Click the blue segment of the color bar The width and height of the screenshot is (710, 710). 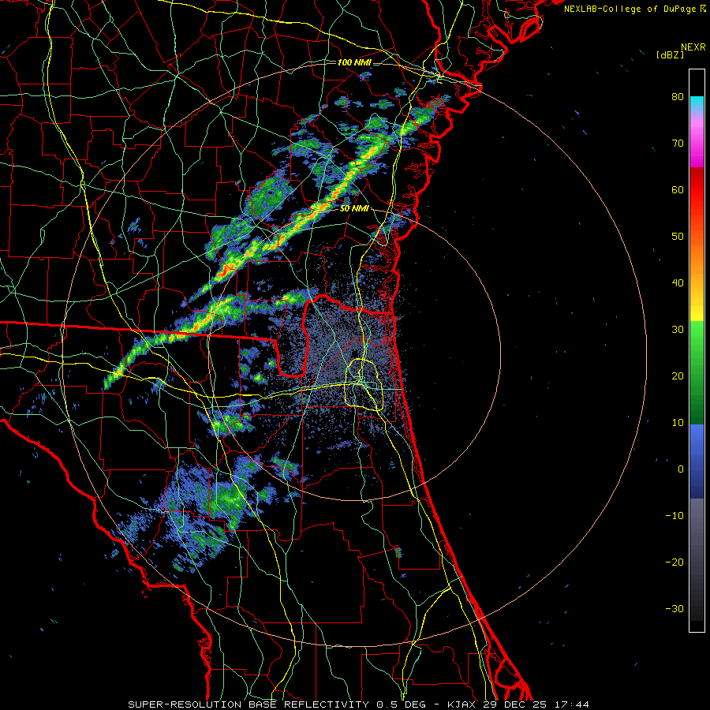697,461
